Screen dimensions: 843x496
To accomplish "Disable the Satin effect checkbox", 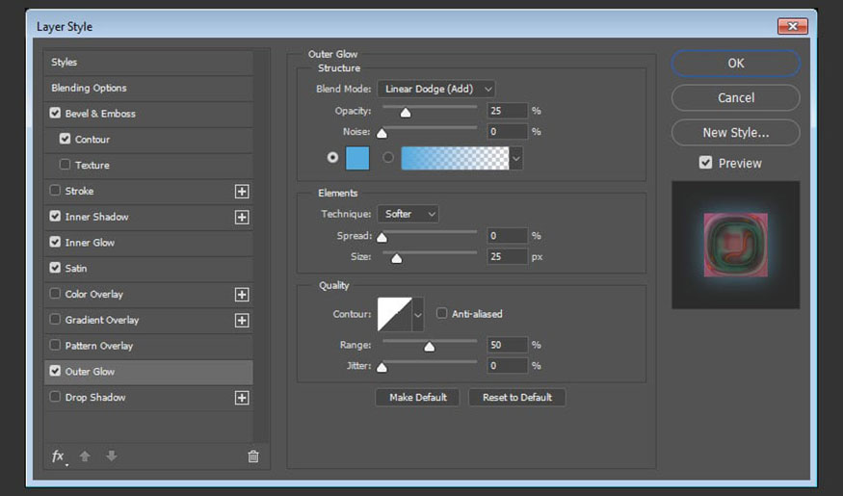I will [x=55, y=268].
